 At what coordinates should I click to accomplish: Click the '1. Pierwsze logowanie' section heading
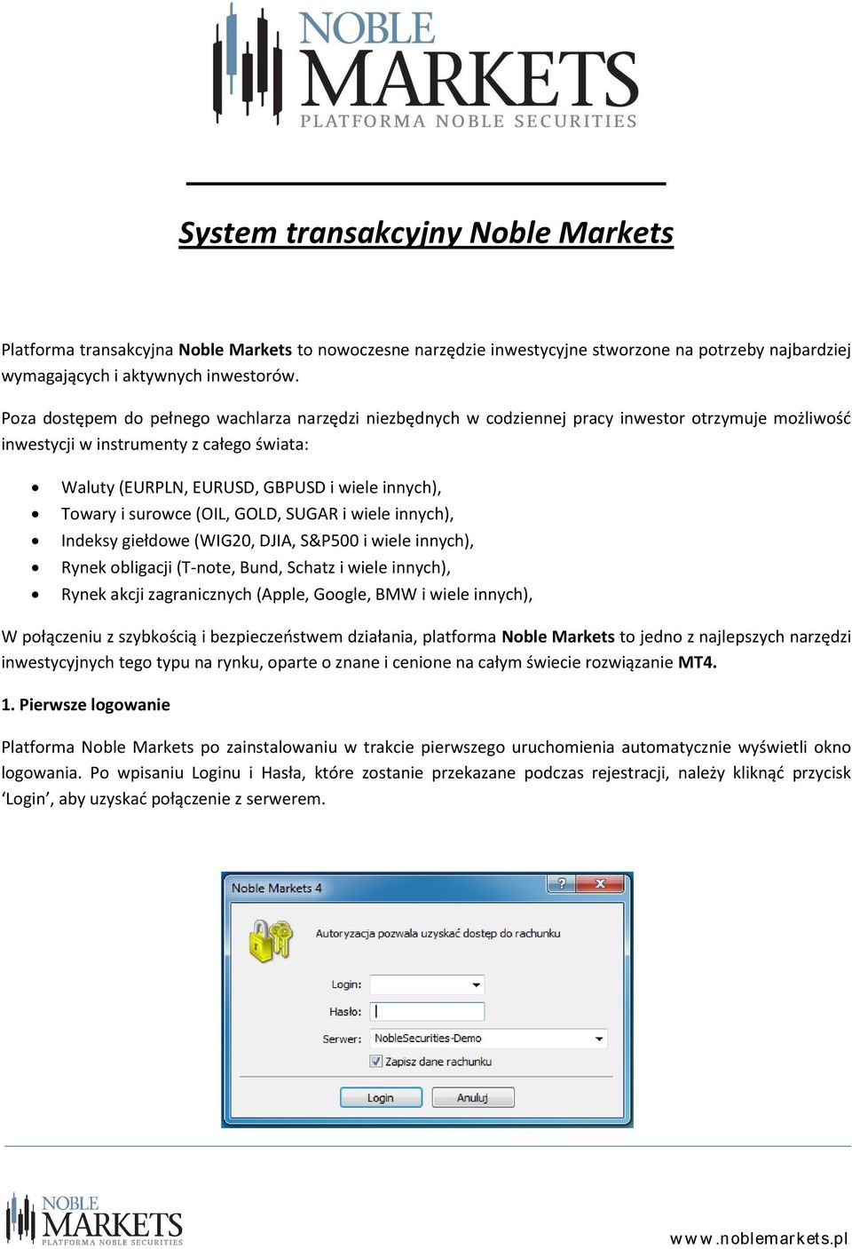click(85, 705)
